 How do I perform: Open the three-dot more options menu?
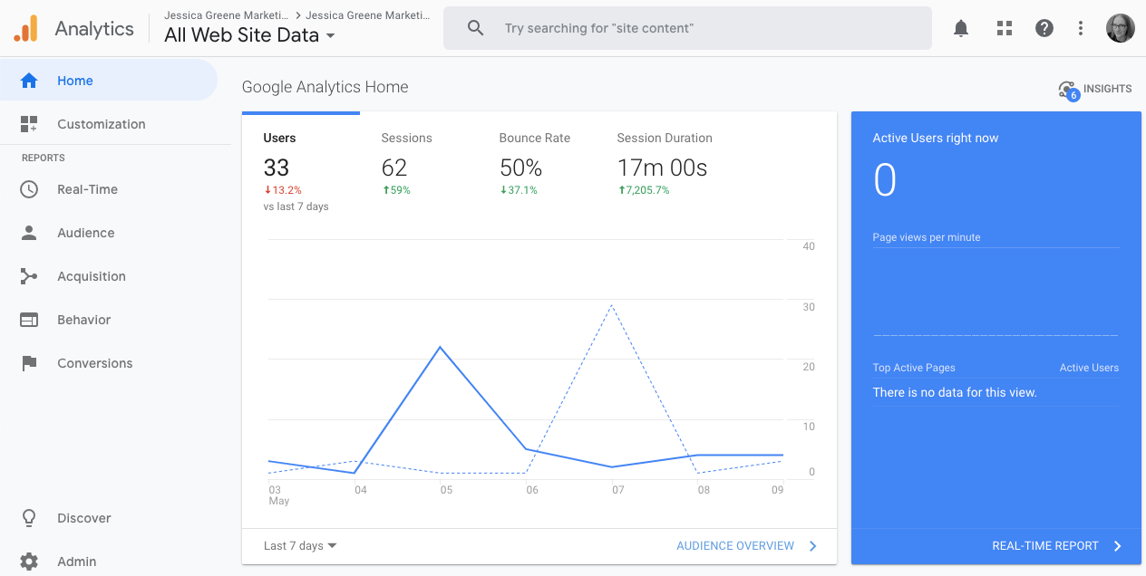click(1081, 28)
